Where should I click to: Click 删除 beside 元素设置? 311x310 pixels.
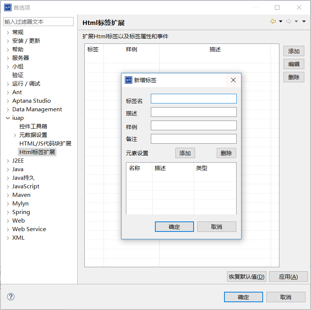[x=226, y=153]
